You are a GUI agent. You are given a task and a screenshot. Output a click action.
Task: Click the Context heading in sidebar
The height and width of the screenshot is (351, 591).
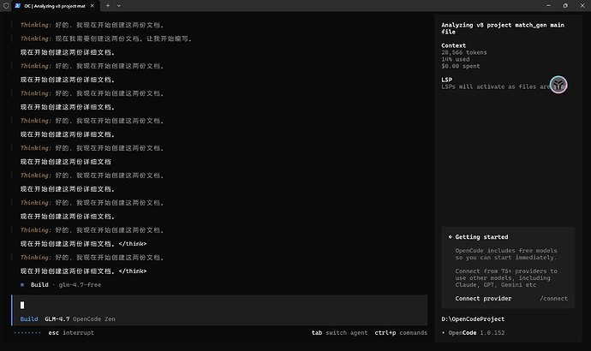[453, 45]
